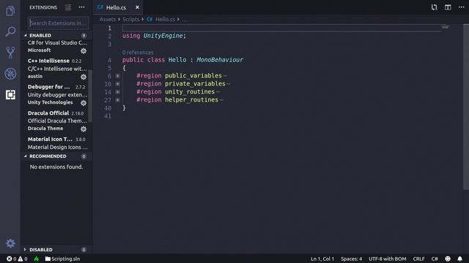
Task: Click the MonoBehaviour type in code
Action: click(x=220, y=60)
